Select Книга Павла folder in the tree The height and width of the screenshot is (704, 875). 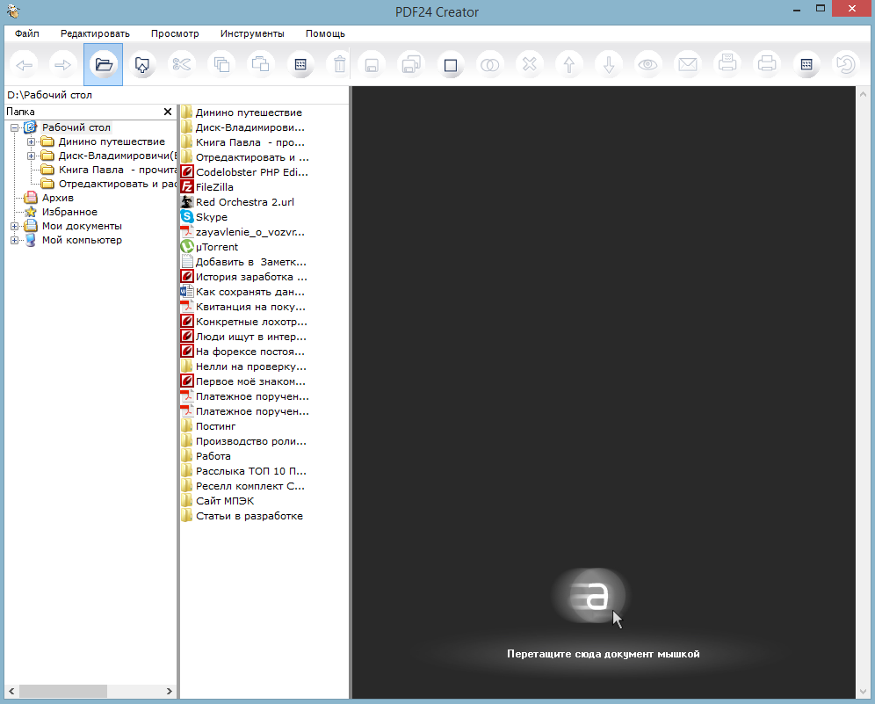(x=117, y=170)
